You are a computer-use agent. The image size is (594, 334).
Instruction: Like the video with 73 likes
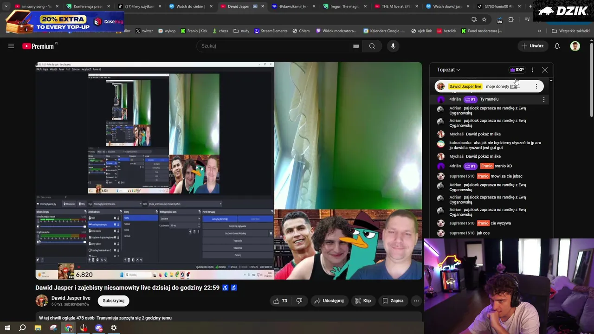pos(280,301)
